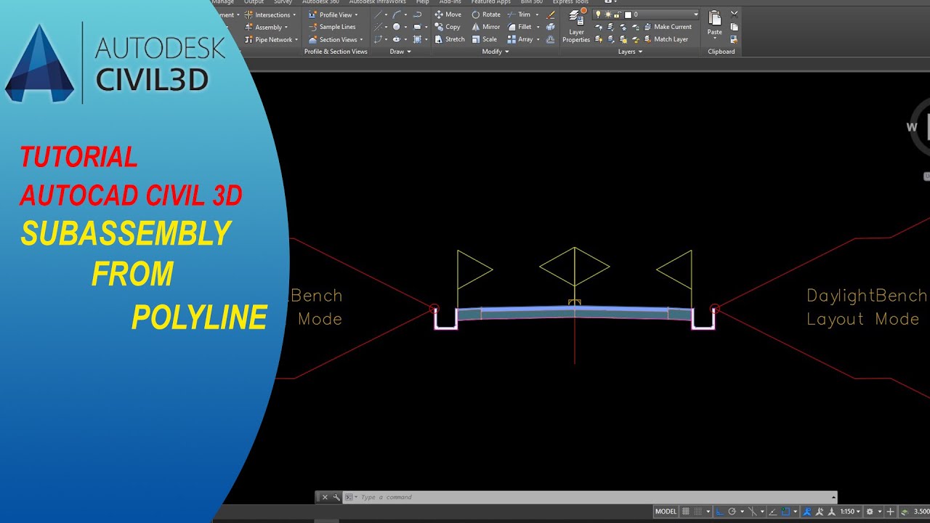Select the Mirror tool
This screenshot has width=930, height=523.
[486, 27]
